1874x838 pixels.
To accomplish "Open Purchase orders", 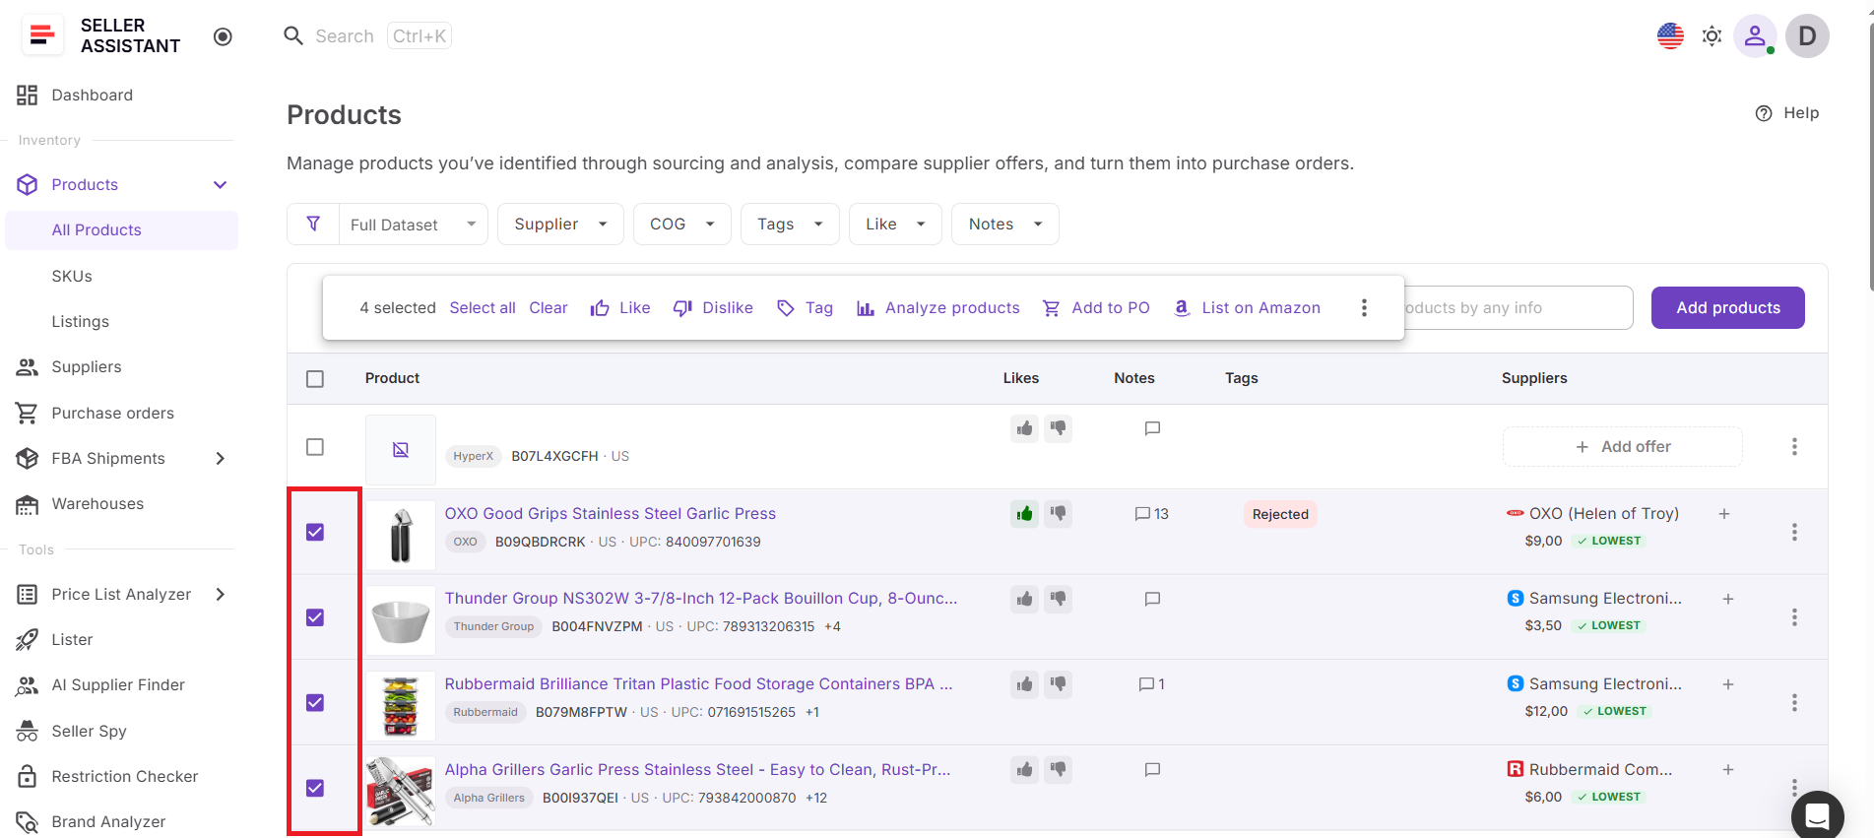I will point(112,414).
